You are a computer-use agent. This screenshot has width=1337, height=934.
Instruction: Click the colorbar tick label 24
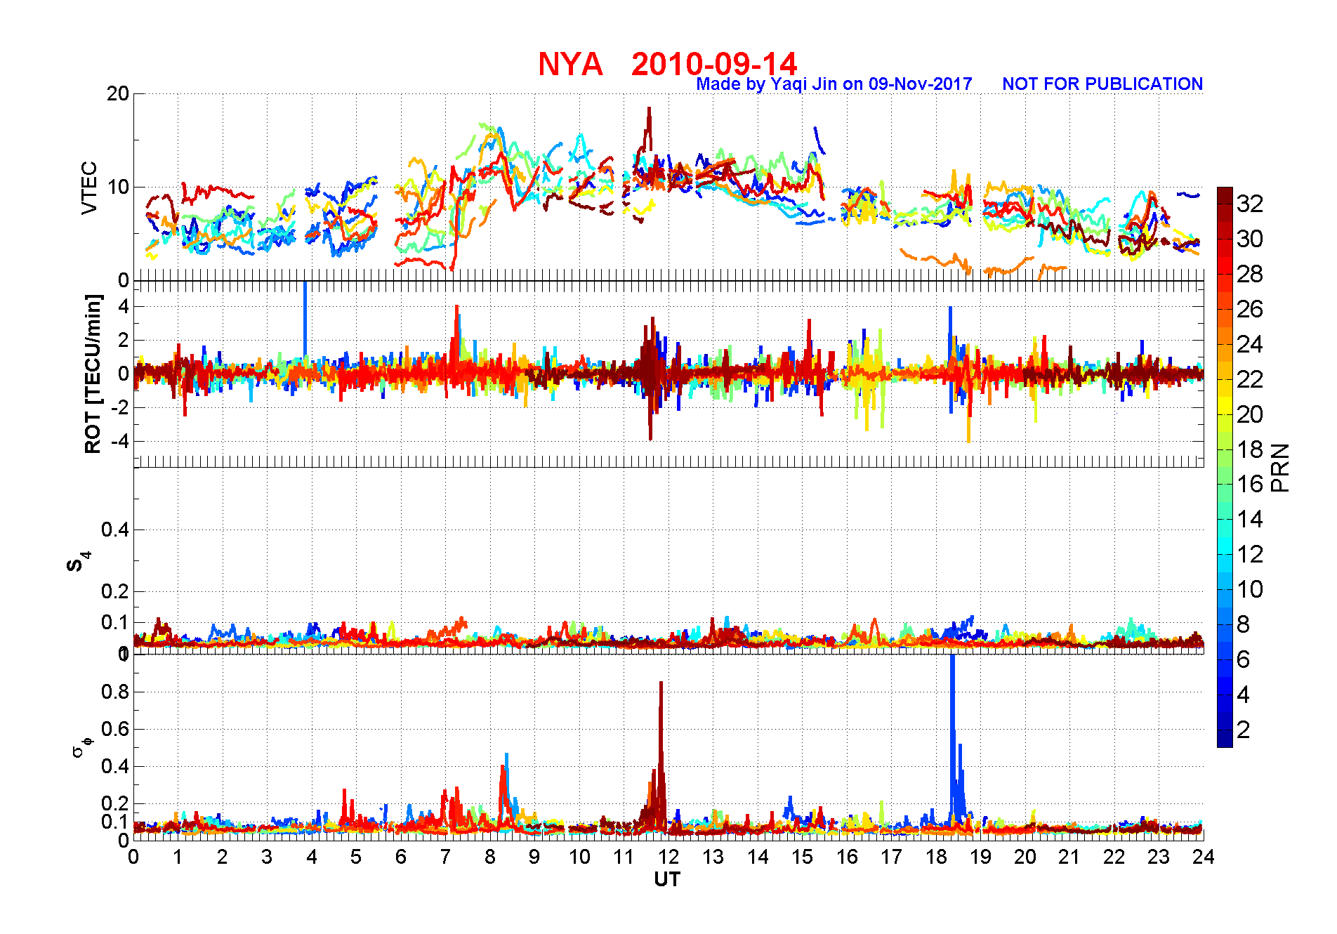[x=1250, y=344]
